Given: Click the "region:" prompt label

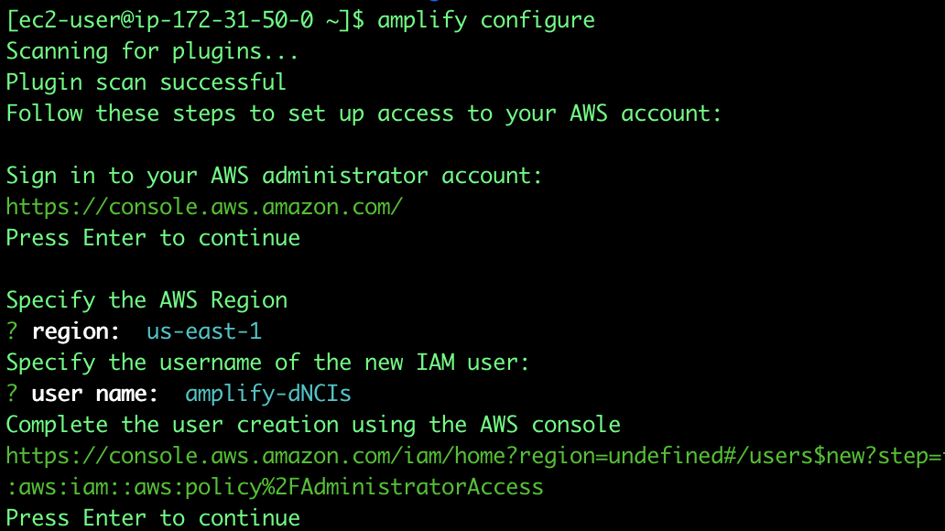Looking at the screenshot, I should (76, 331).
